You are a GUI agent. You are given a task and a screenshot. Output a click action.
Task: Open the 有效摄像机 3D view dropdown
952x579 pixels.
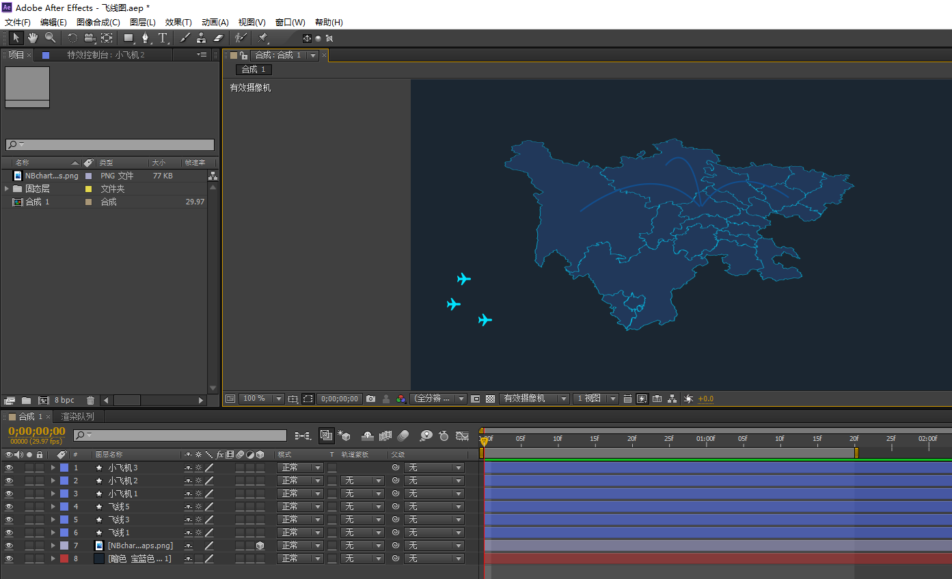534,399
